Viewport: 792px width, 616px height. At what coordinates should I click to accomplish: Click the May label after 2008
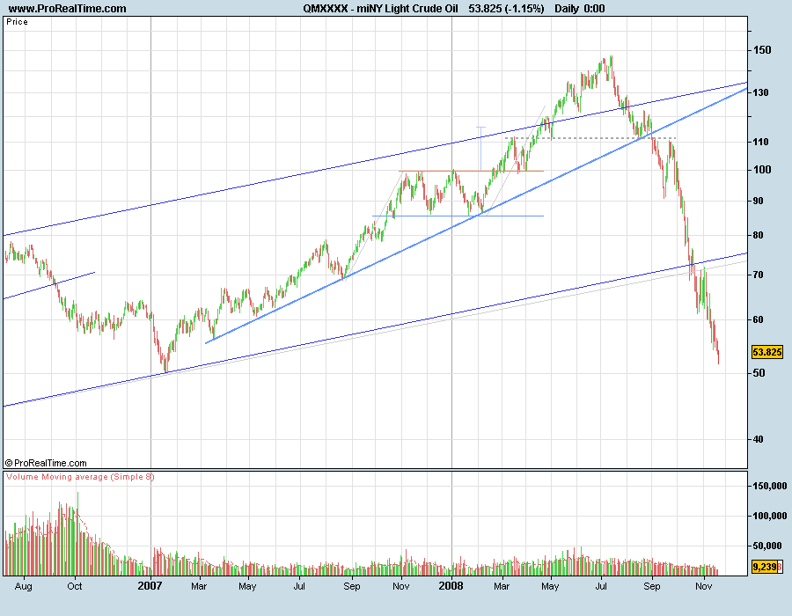pyautogui.click(x=550, y=586)
